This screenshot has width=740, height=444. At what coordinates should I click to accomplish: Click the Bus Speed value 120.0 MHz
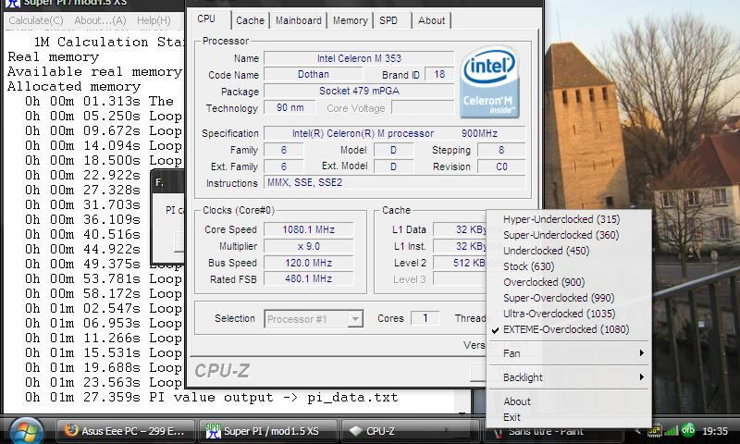[308, 263]
